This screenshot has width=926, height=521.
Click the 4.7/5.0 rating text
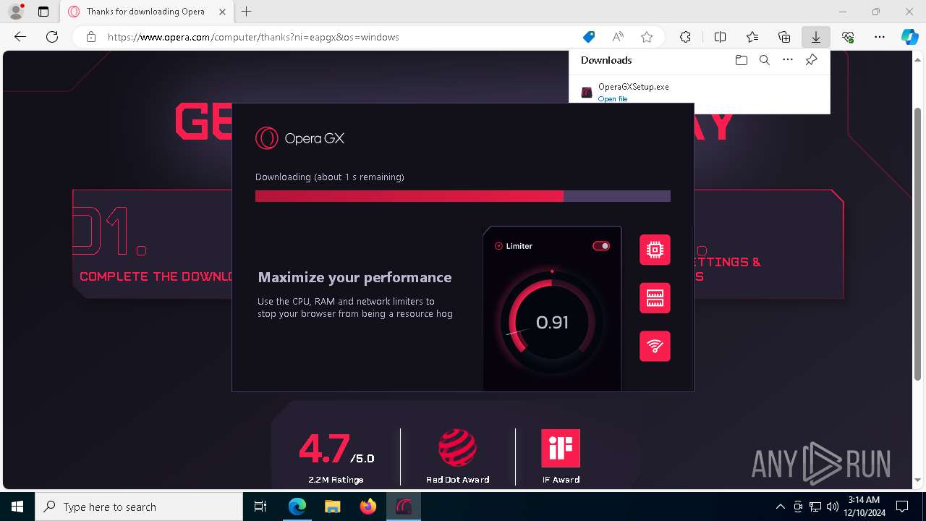click(336, 450)
